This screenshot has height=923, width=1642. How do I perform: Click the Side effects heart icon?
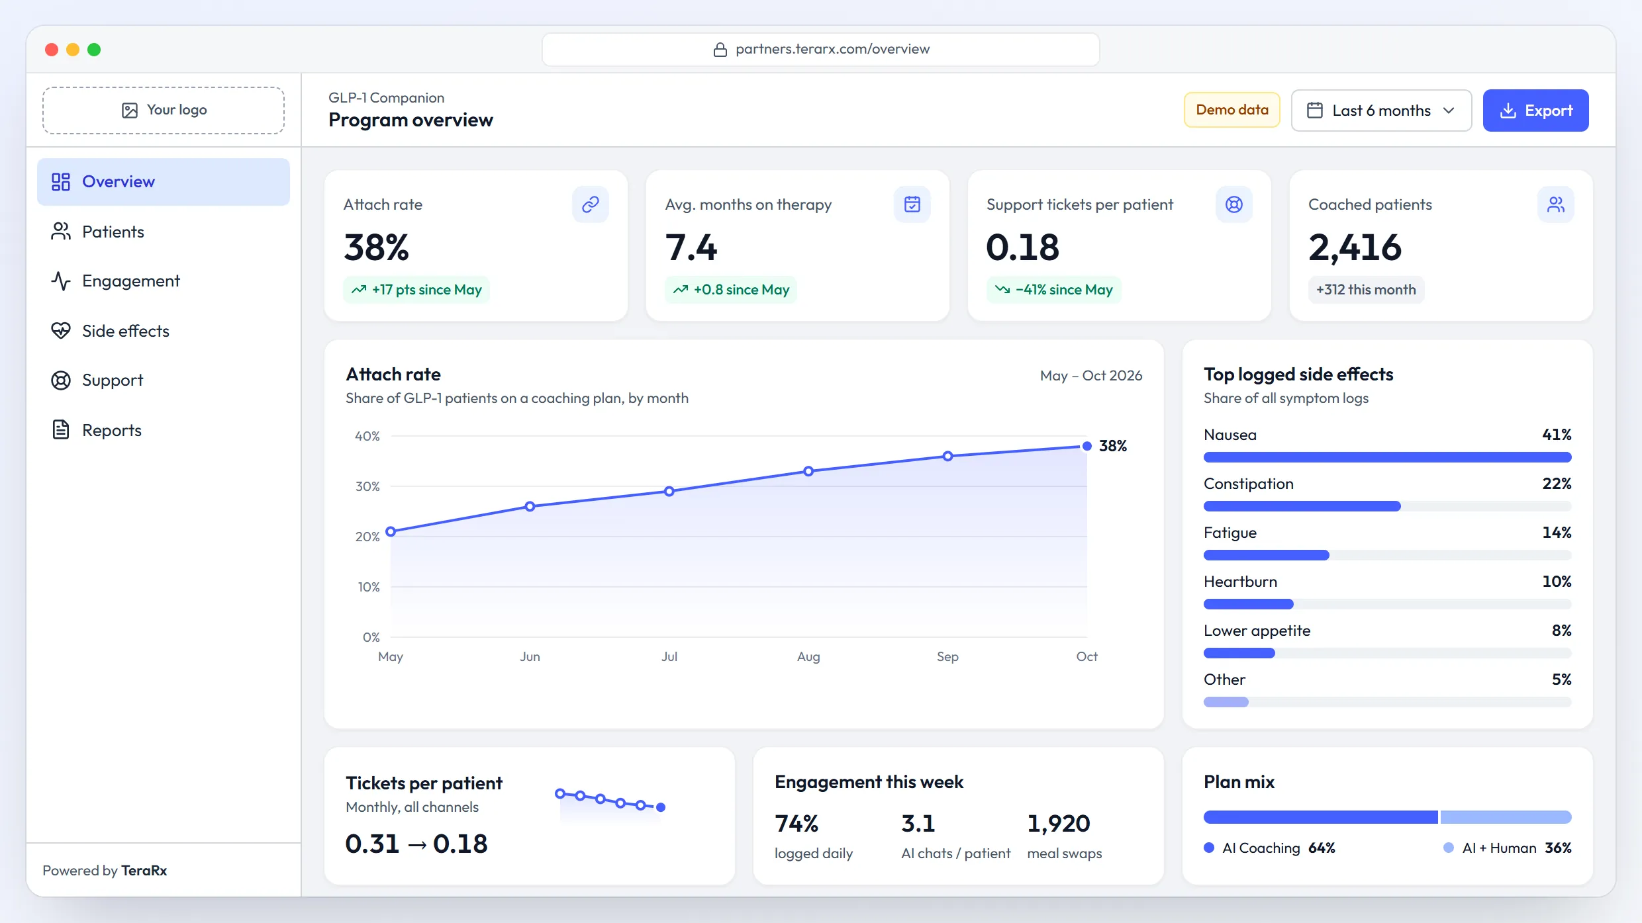click(61, 331)
